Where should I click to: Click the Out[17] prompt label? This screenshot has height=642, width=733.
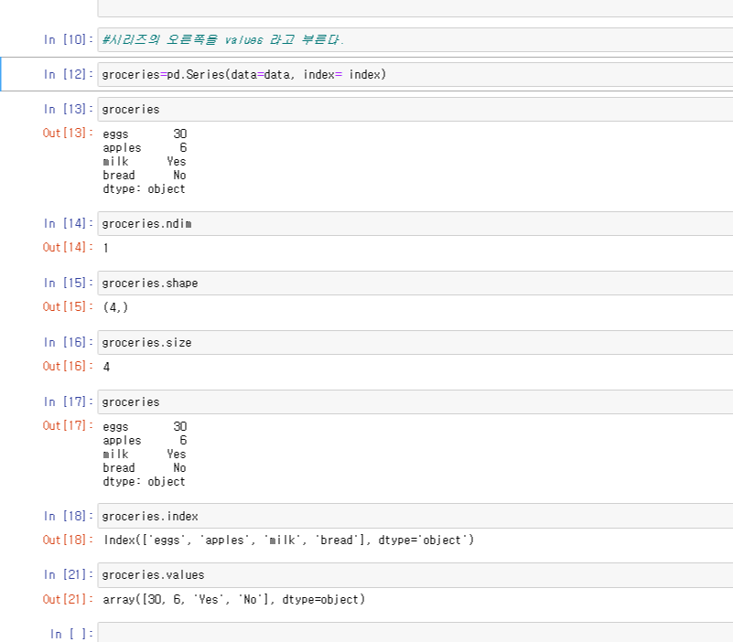69,425
